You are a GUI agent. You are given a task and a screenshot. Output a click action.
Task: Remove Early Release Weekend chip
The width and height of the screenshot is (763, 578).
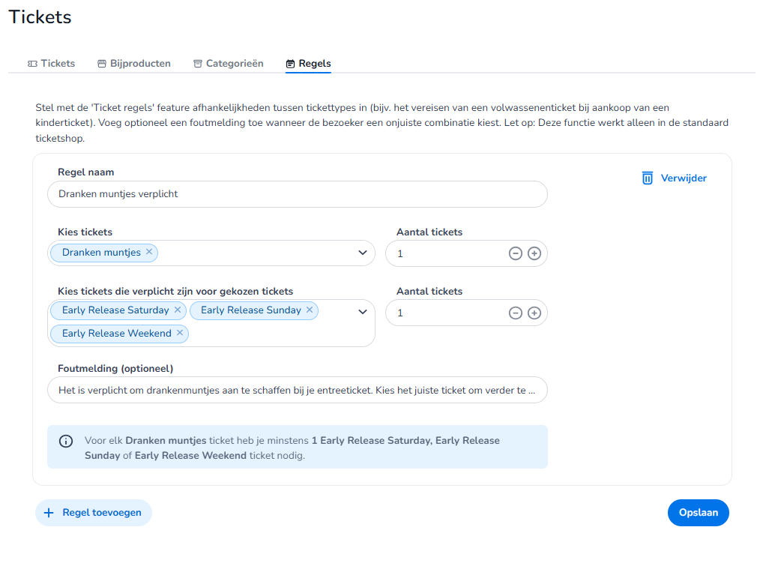point(180,333)
